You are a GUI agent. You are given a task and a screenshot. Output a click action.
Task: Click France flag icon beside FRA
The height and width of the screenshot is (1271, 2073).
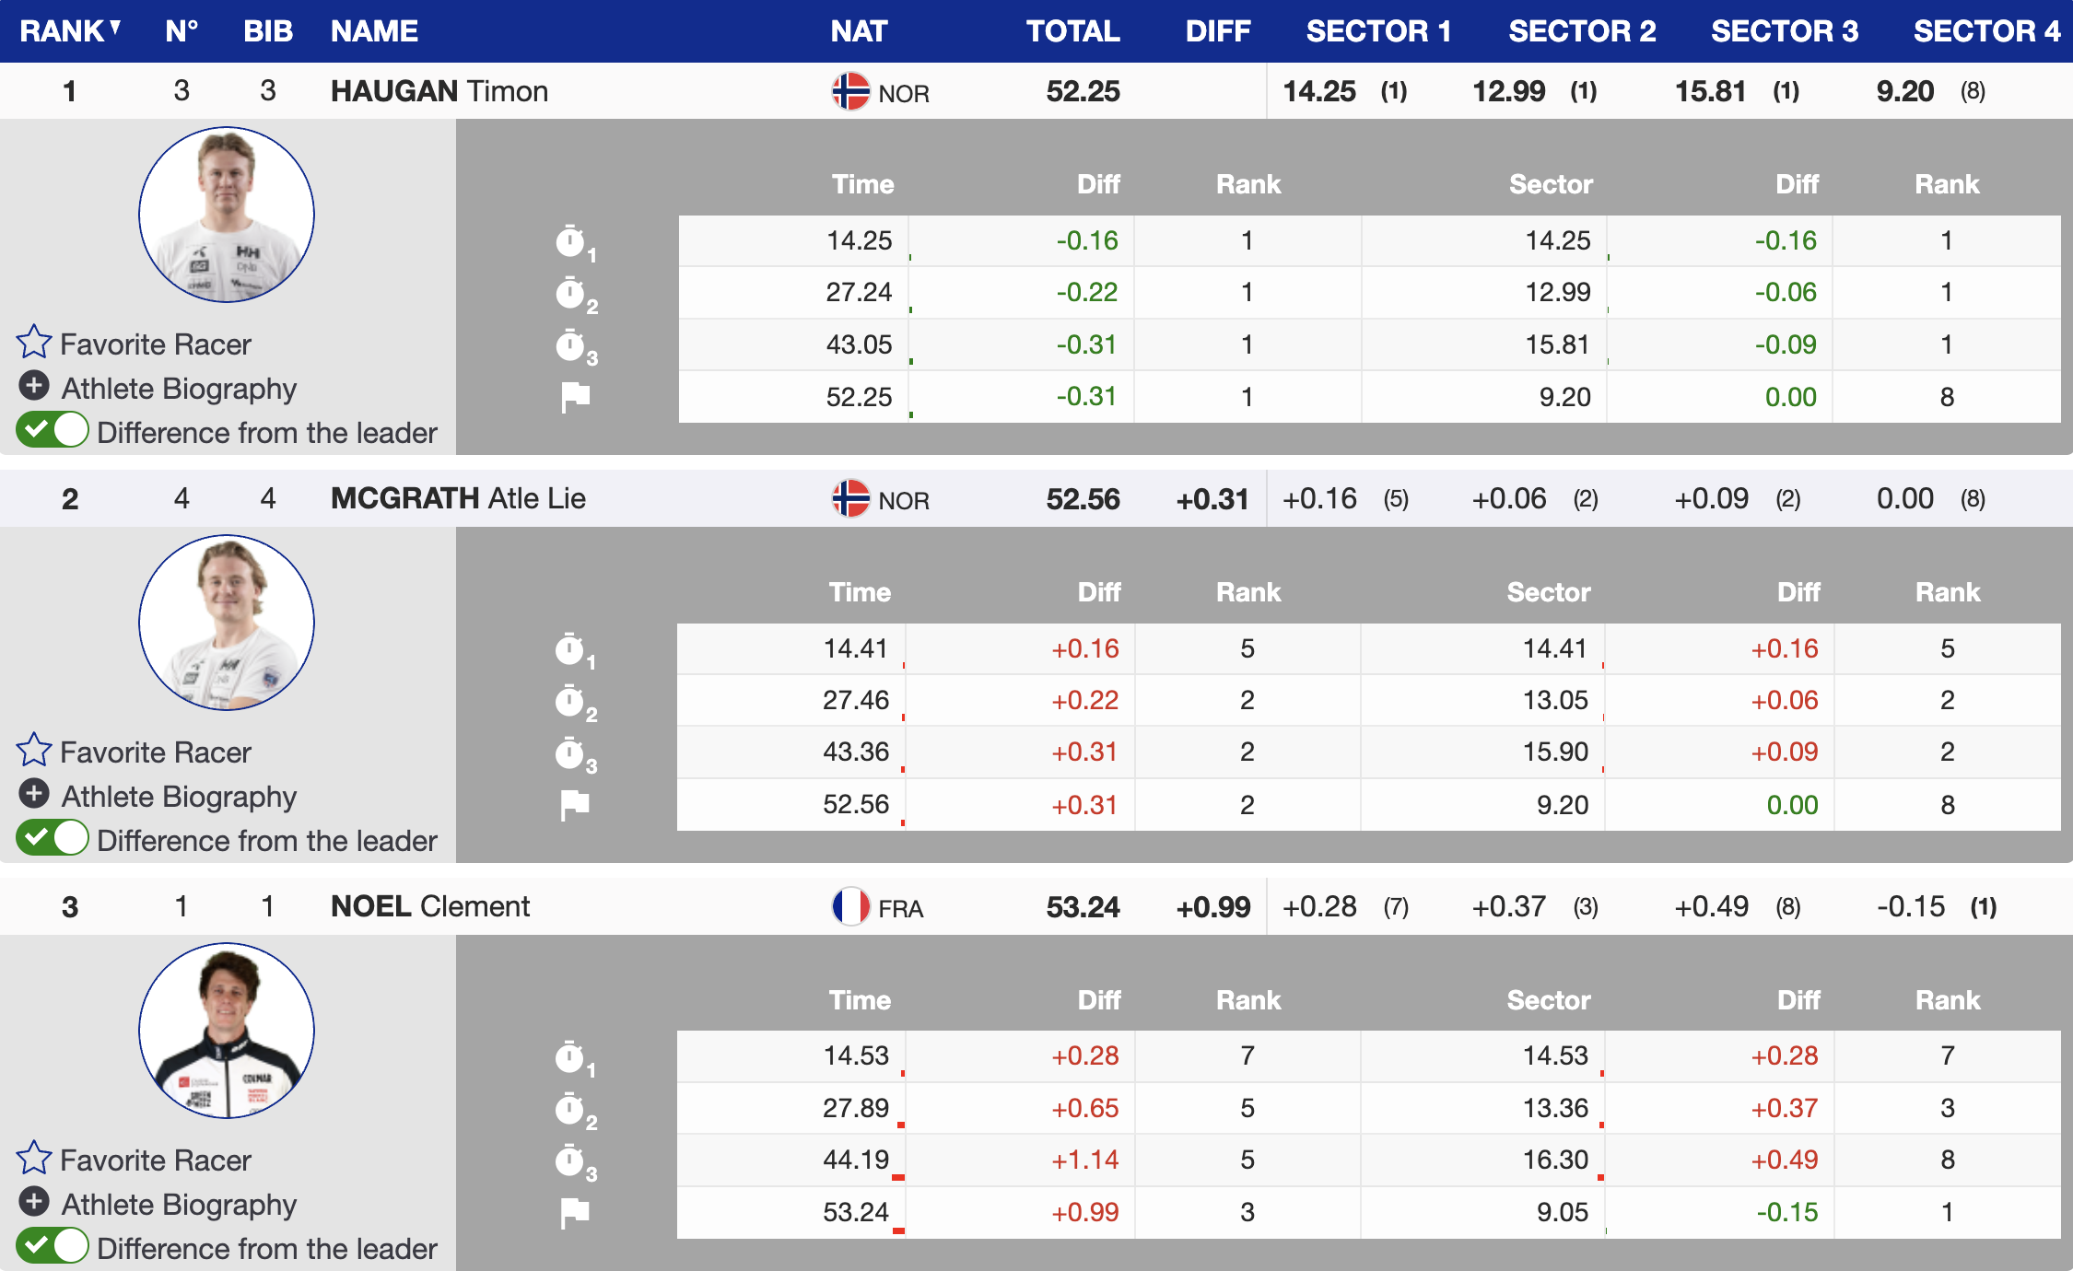click(850, 907)
